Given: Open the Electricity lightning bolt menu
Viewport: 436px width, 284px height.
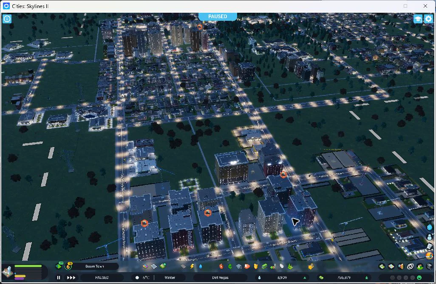Looking at the screenshot, I should 192,266.
